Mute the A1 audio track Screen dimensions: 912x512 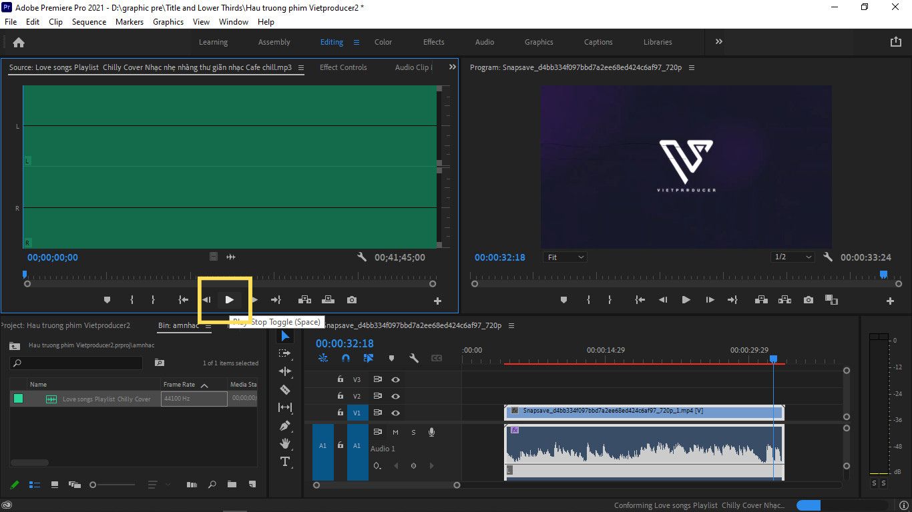pyautogui.click(x=395, y=432)
